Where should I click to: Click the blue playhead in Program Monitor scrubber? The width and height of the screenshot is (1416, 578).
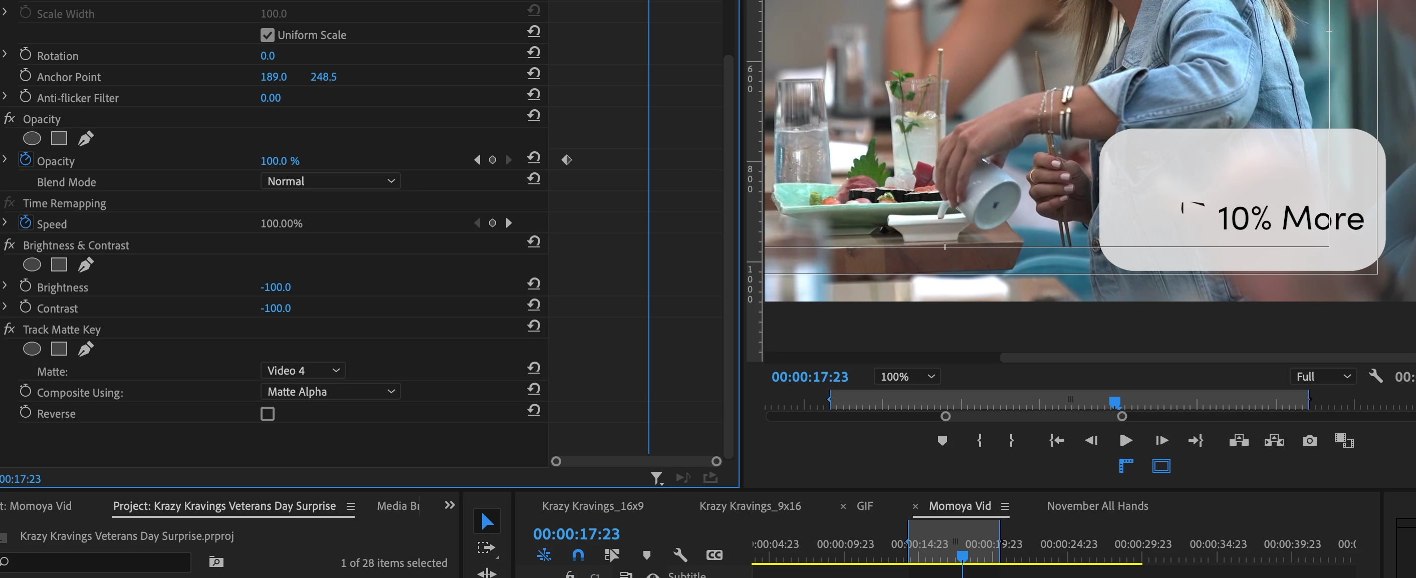pos(1114,402)
